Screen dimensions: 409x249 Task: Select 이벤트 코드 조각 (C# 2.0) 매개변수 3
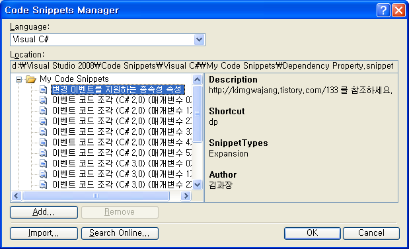pyautogui.click(x=122, y=132)
